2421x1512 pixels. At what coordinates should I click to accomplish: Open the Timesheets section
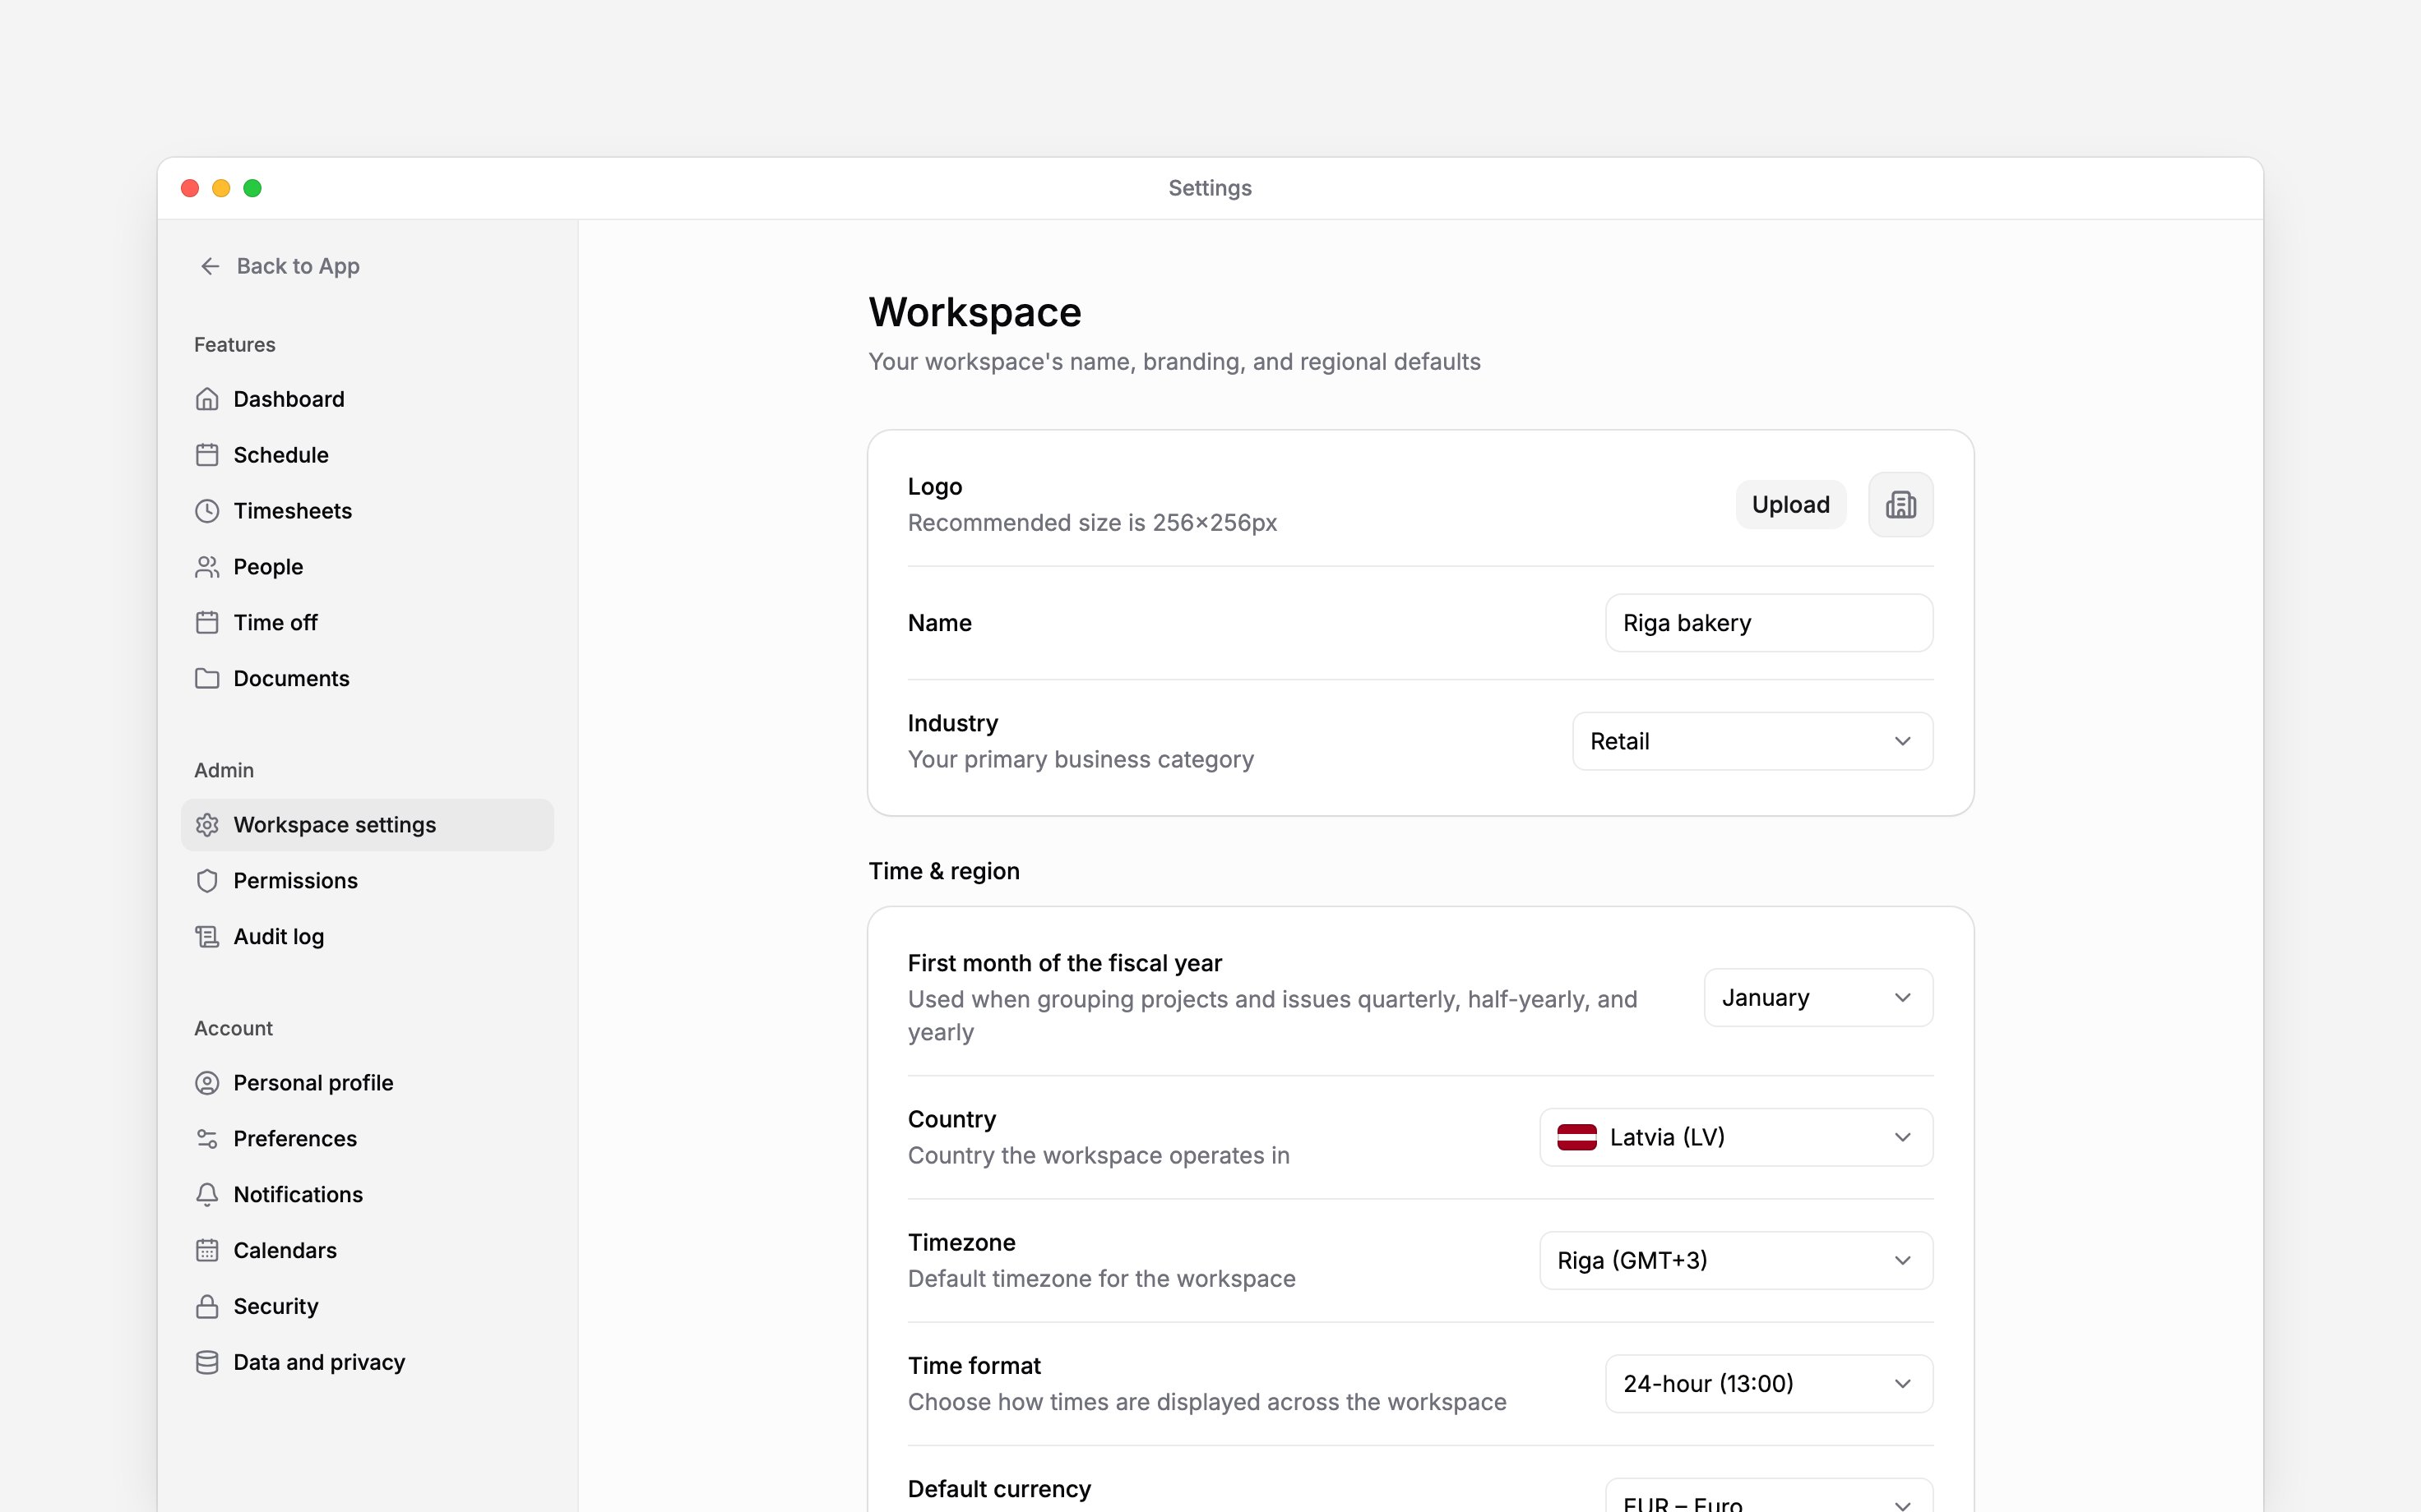pyautogui.click(x=367, y=511)
